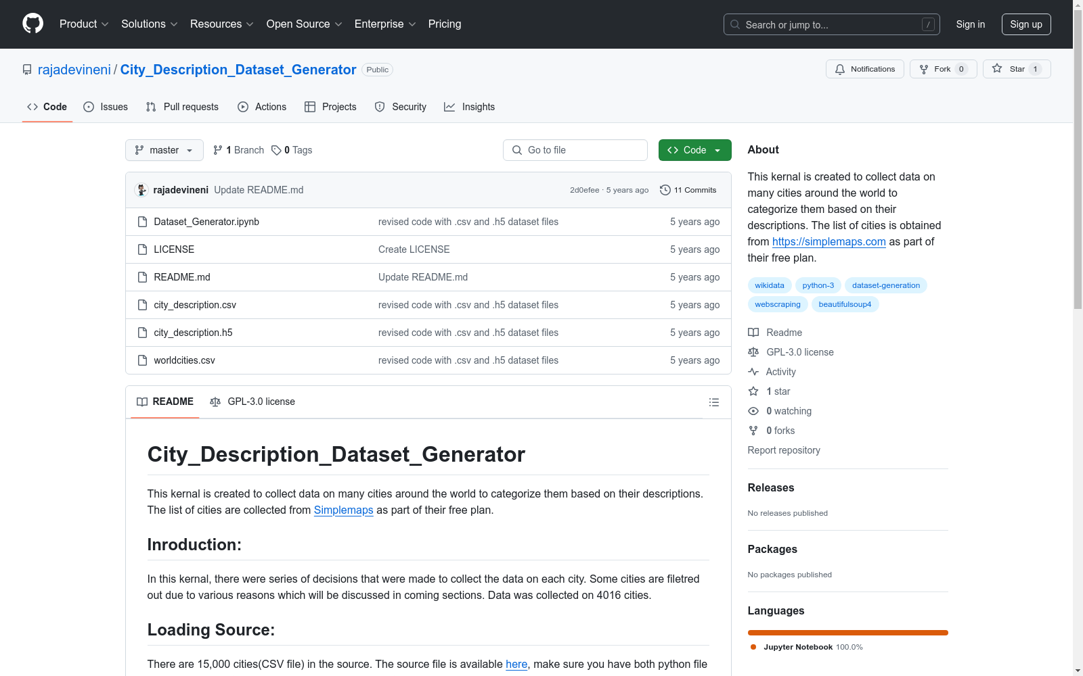Click the file icon for README.md
Screen dimensions: 1083x676
coord(142,277)
